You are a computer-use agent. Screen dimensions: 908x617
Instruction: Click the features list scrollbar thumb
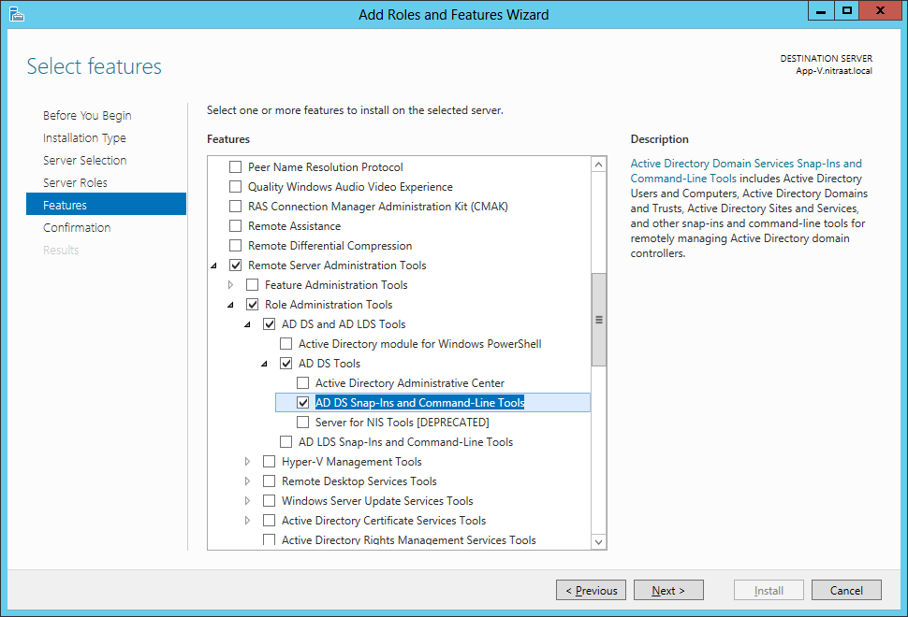(599, 320)
